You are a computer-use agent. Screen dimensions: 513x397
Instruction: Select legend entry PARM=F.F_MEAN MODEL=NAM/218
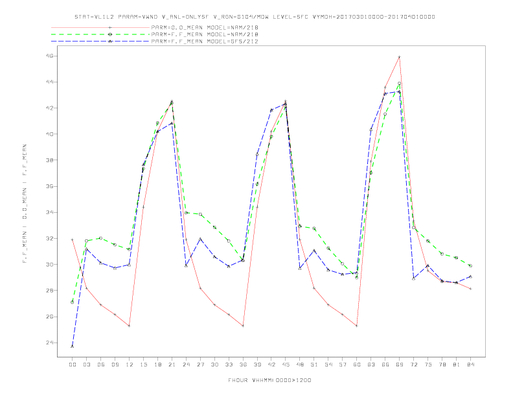(205, 34)
